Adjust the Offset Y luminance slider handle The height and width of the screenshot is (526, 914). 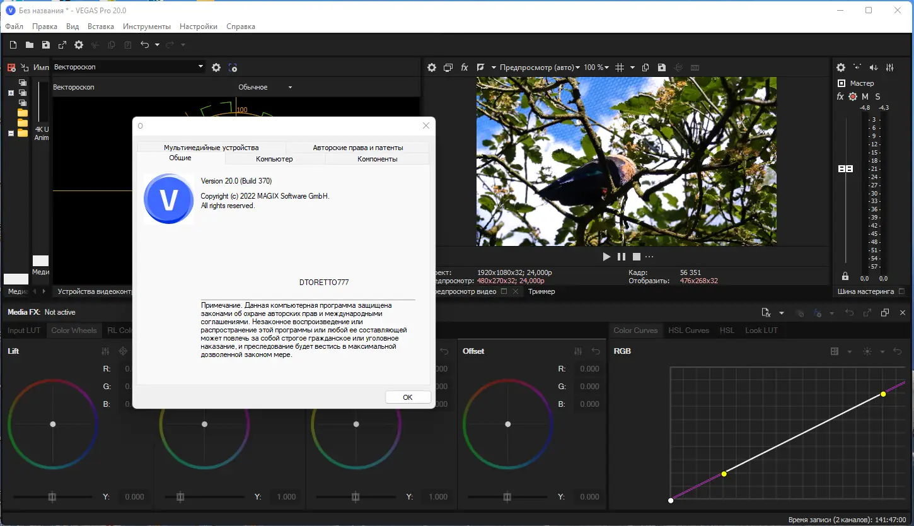[x=507, y=497]
